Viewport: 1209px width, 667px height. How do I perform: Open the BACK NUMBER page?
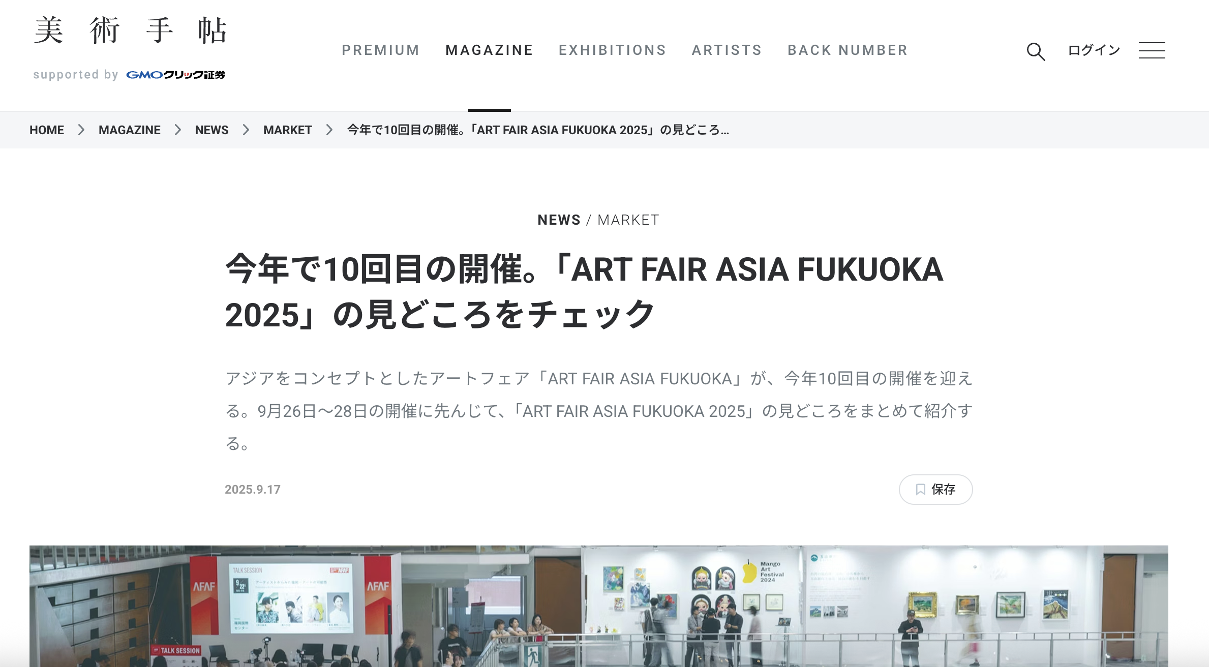(848, 50)
